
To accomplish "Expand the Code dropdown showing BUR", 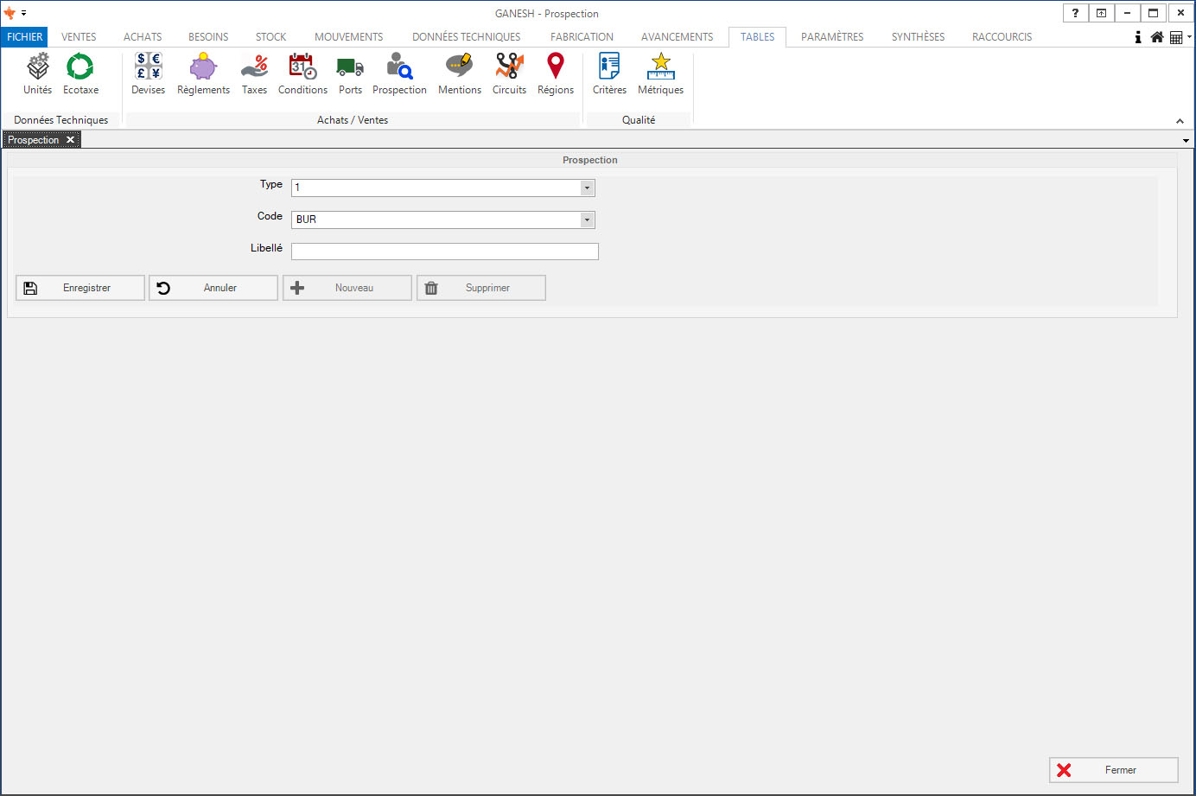I will tap(587, 220).
